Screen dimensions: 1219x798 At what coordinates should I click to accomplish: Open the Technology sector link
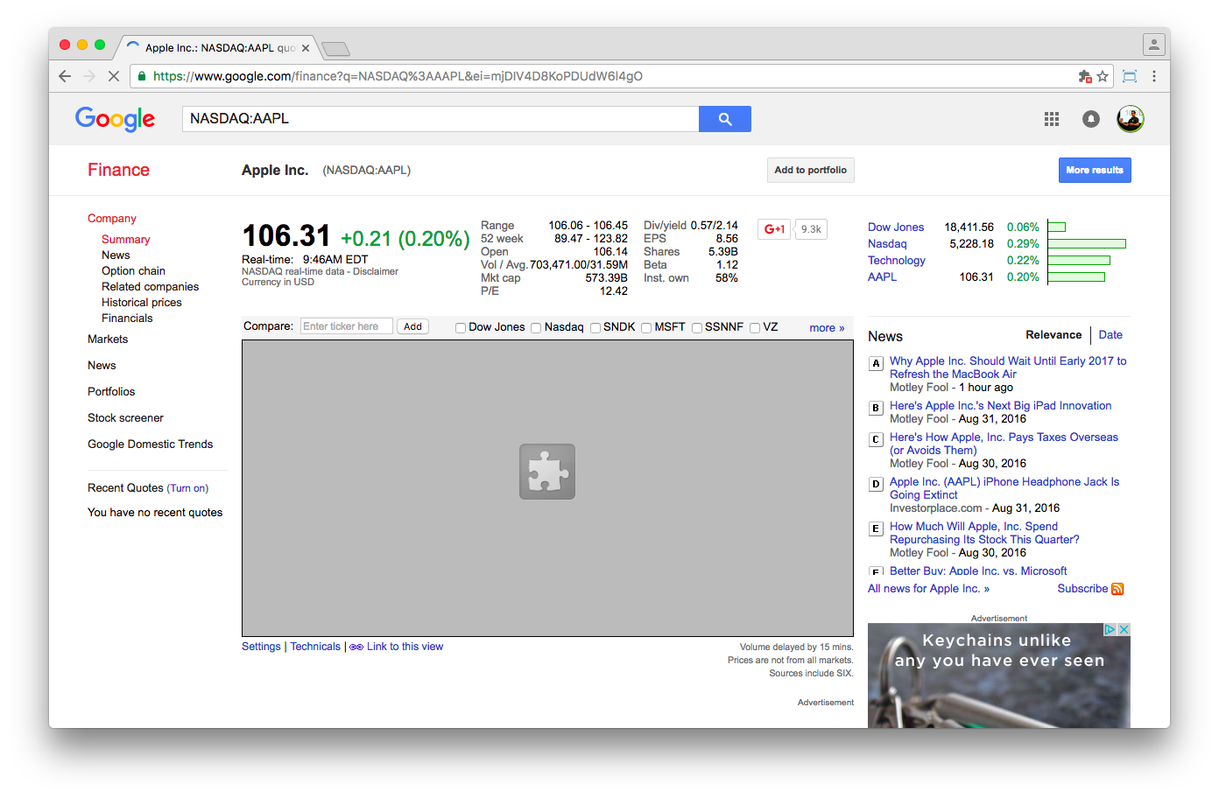point(897,261)
